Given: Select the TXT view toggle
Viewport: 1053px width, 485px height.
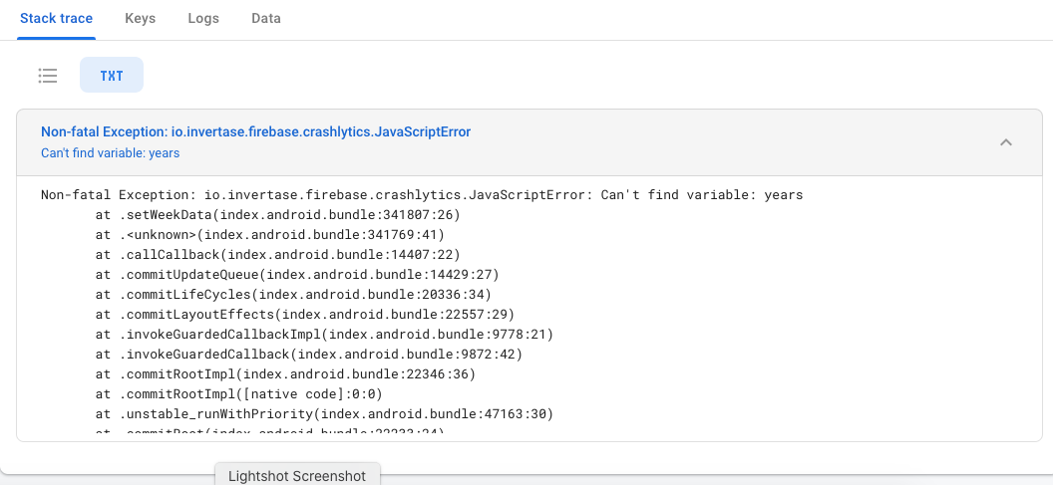Looking at the screenshot, I should pos(112,75).
